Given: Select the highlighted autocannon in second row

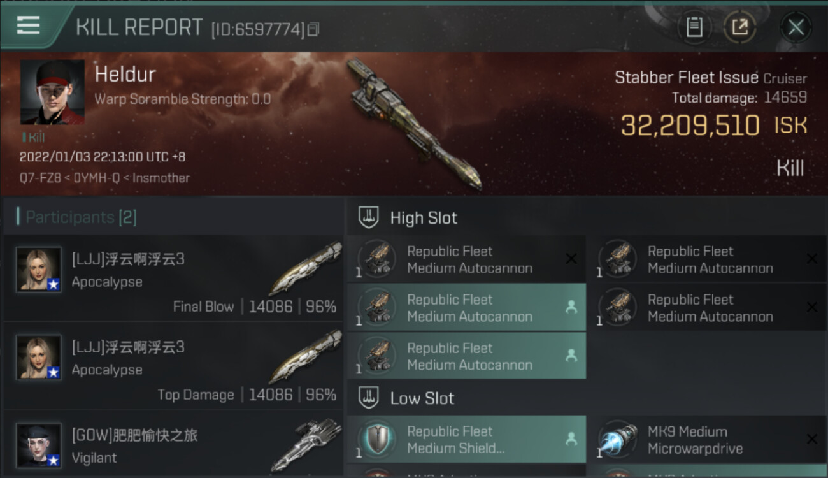Looking at the screenshot, I should click(466, 308).
